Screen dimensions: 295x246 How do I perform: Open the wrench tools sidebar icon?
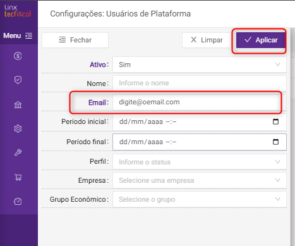(x=18, y=152)
